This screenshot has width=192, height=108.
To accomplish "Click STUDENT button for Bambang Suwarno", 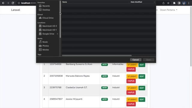I will [x=132, y=65].
